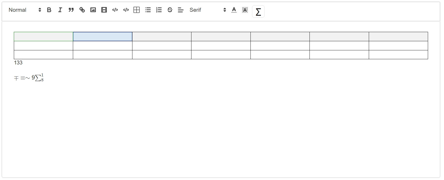
Task: Open the text background color picker
Action: pos(245,10)
